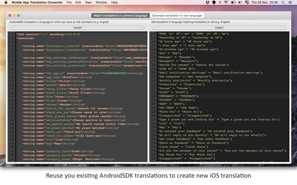The height and width of the screenshot is (185, 297).
Task: Click the best_places_nearby string line
Action: coord(74,116)
